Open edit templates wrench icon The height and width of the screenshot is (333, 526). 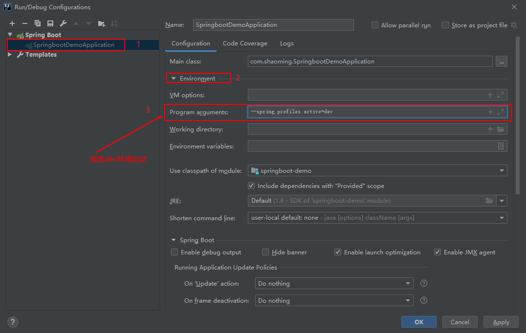point(63,23)
